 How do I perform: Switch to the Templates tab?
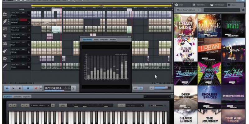coord(17,97)
